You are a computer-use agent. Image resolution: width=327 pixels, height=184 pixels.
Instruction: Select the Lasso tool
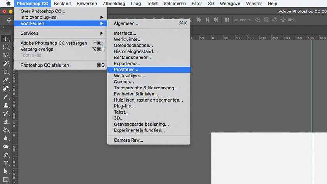[x=5, y=55]
